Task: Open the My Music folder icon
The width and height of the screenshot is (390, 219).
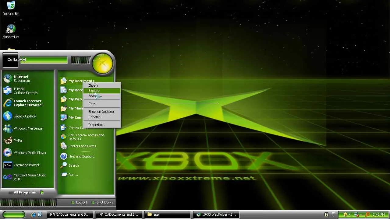Action: (x=63, y=108)
